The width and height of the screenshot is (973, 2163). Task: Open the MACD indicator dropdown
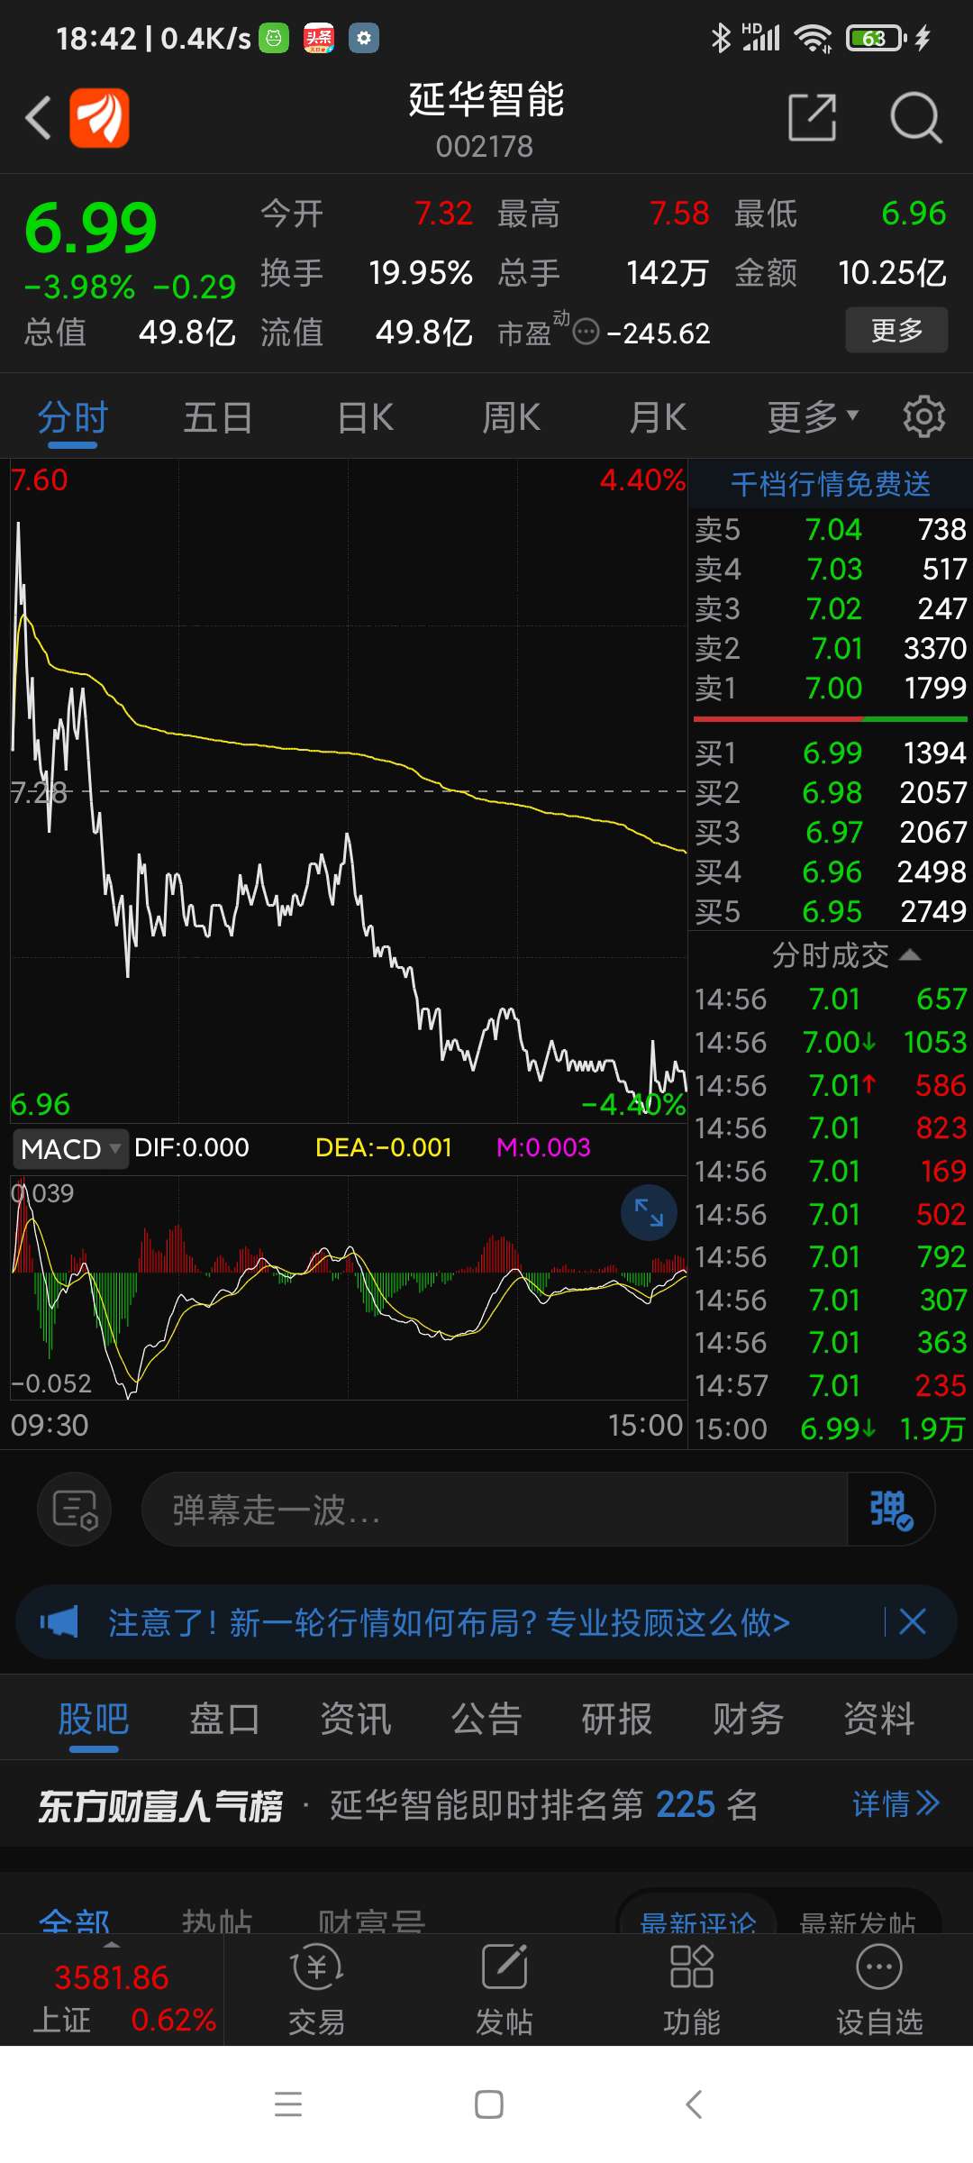70,1149
